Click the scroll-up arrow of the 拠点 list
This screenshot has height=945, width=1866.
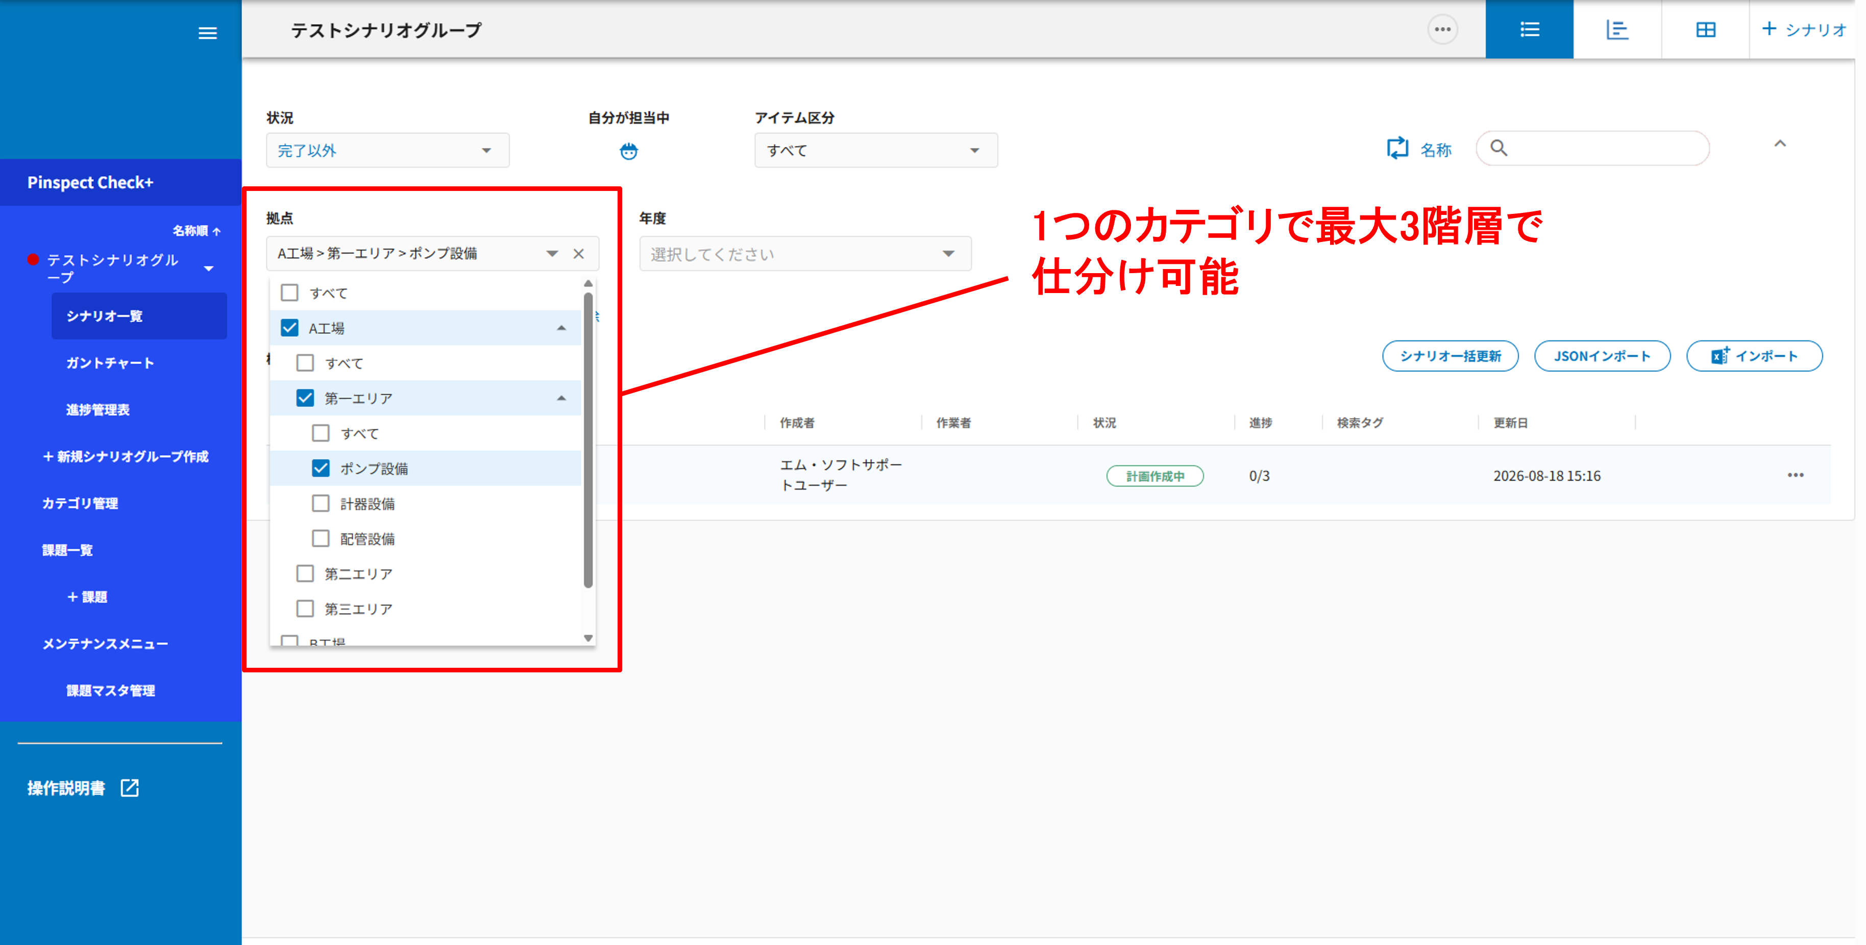(x=588, y=283)
